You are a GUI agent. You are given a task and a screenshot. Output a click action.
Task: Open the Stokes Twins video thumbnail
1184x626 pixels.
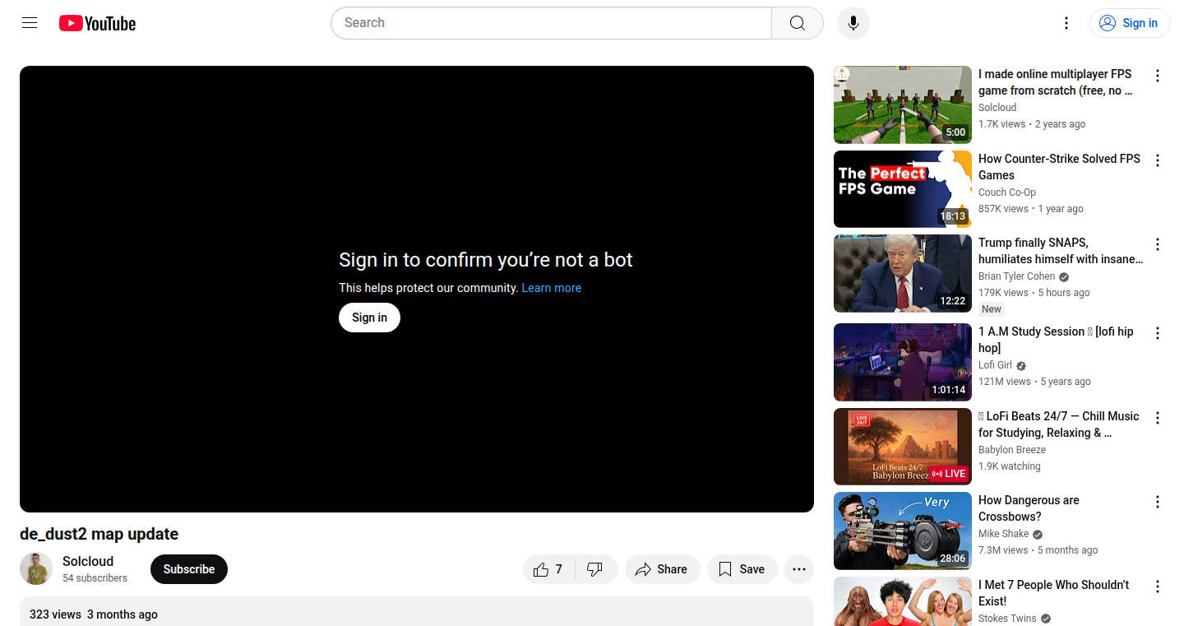point(903,601)
